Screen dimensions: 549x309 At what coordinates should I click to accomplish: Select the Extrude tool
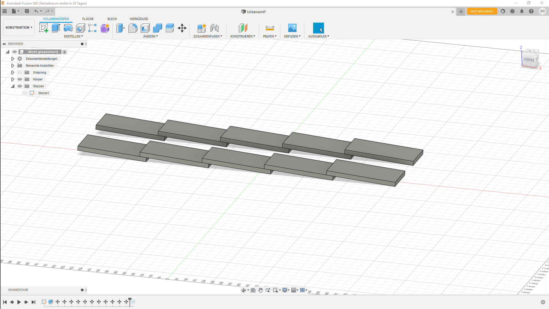pyautogui.click(x=55, y=28)
